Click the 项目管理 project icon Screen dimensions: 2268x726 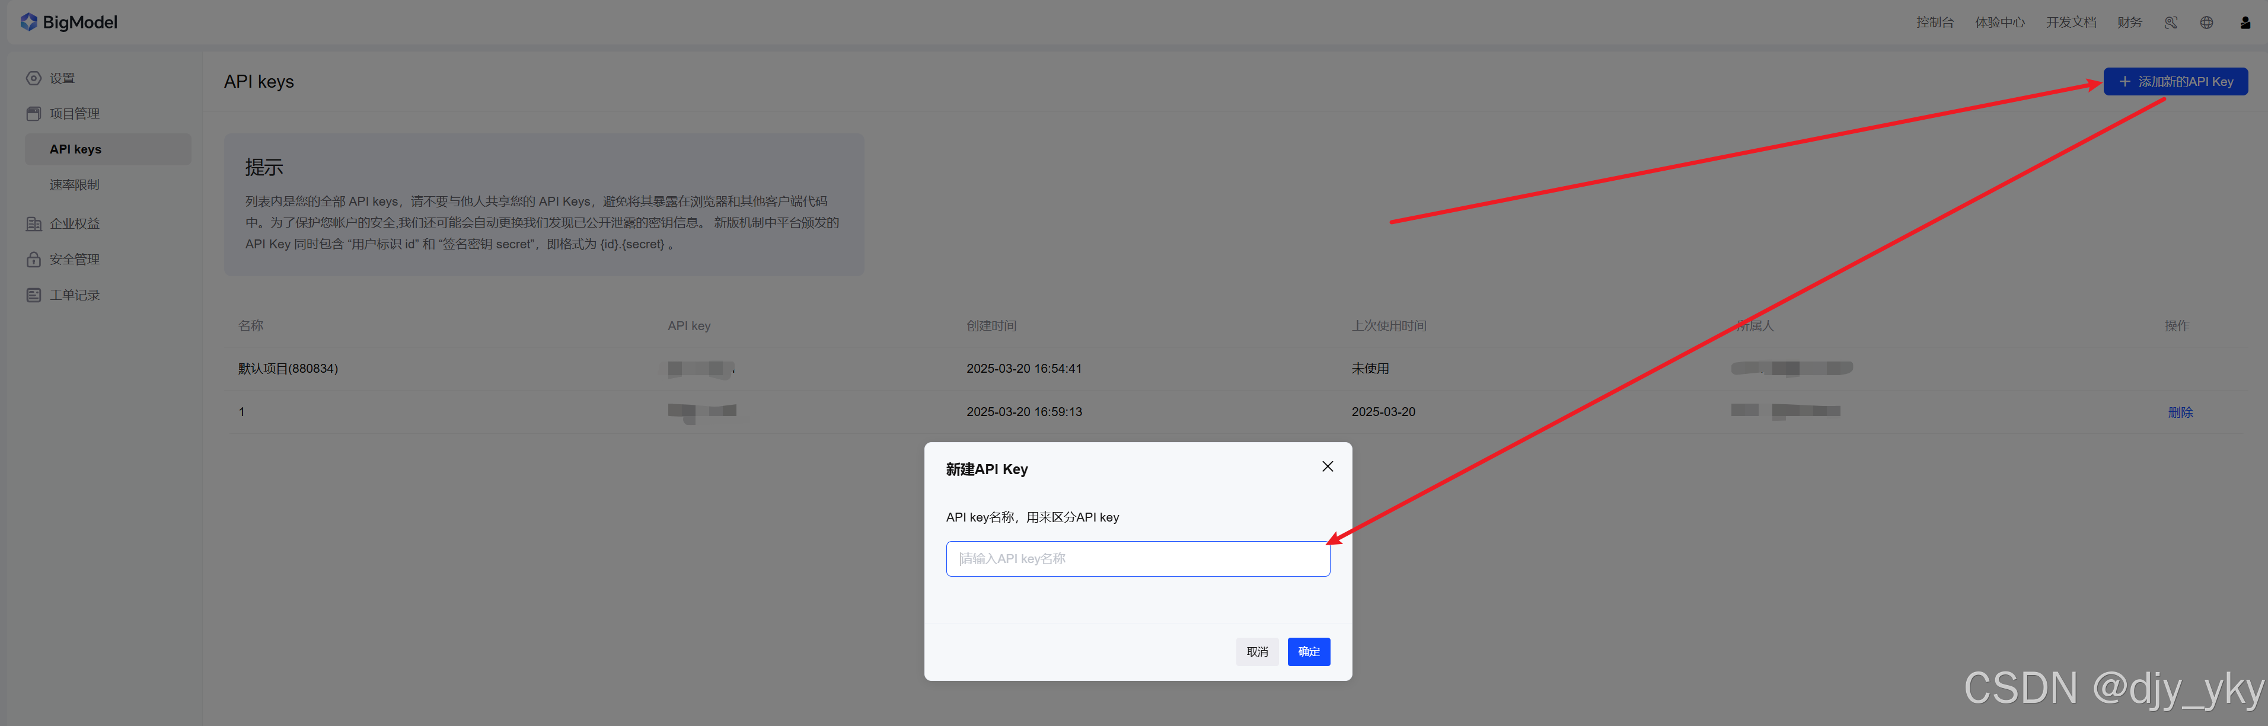point(33,114)
